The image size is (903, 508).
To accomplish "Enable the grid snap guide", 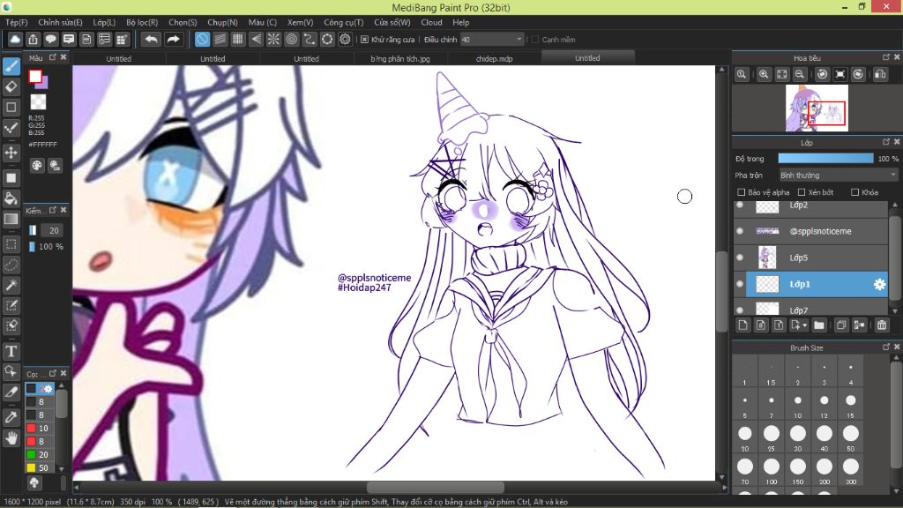I will point(238,39).
